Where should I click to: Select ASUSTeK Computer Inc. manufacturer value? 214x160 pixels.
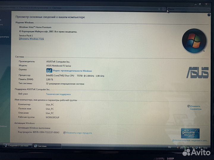point(58,62)
